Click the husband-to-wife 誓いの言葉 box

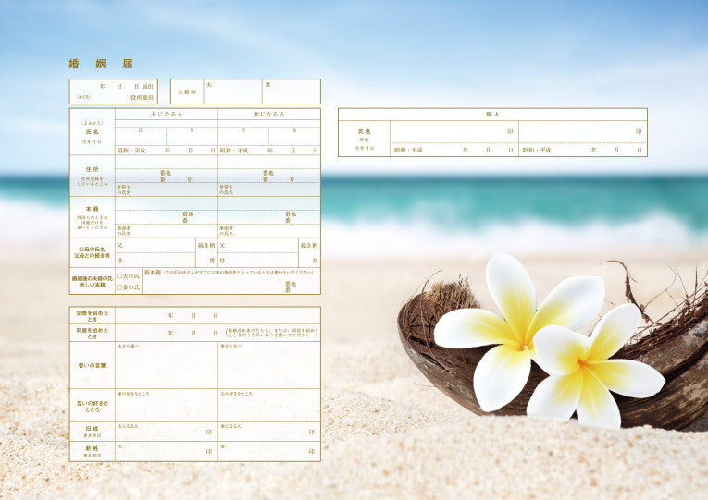(x=167, y=367)
